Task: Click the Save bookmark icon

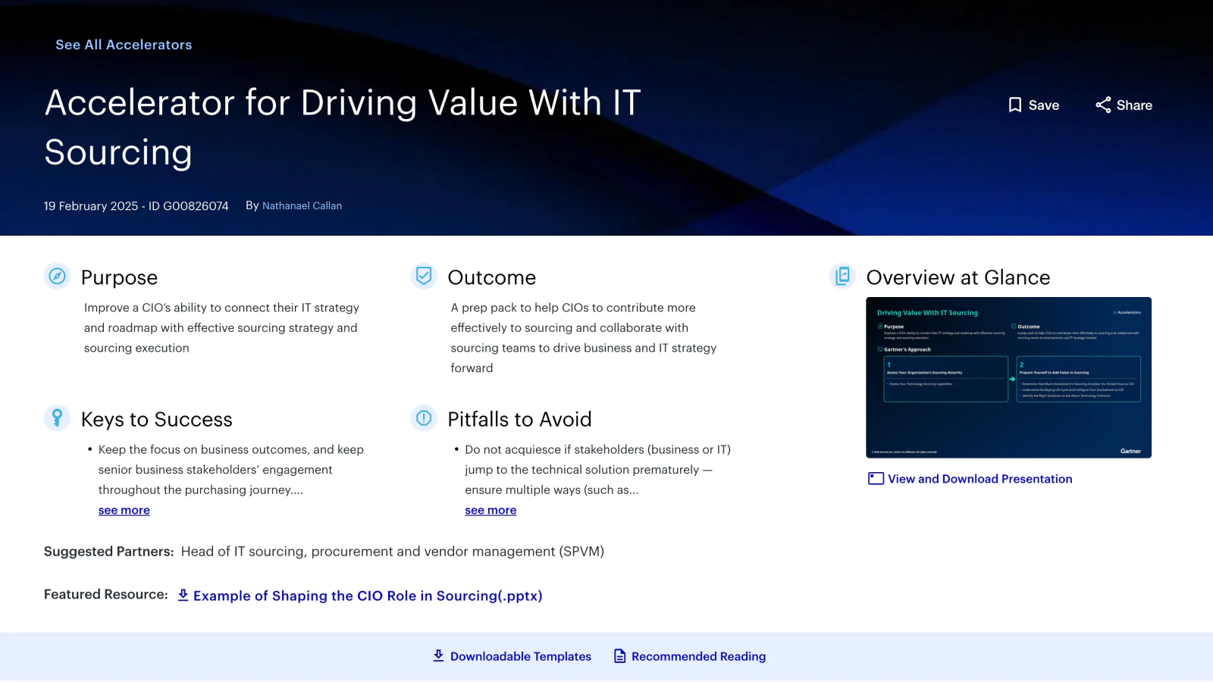Action: tap(1016, 105)
